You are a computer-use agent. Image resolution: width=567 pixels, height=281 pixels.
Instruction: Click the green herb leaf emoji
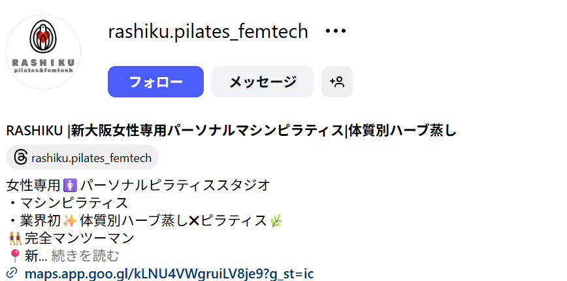point(277,220)
